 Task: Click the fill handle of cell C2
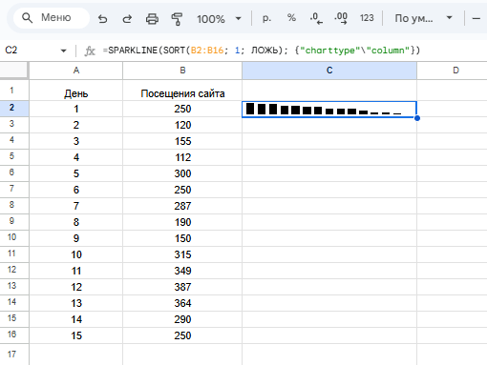(417, 118)
